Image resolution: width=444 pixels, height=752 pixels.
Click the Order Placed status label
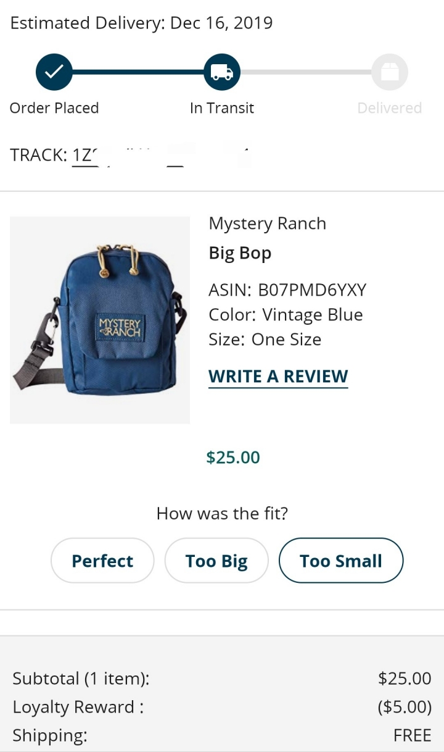click(x=54, y=108)
